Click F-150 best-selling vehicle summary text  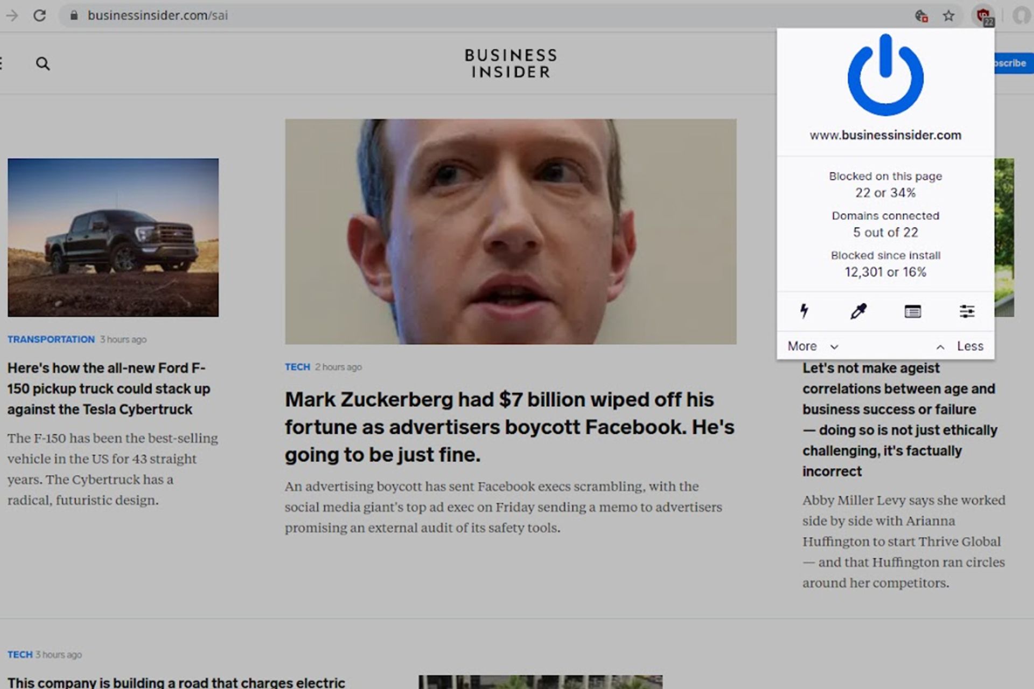coord(113,469)
